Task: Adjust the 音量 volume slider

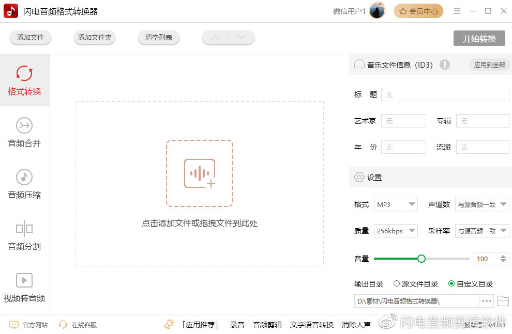Action: tap(421, 258)
